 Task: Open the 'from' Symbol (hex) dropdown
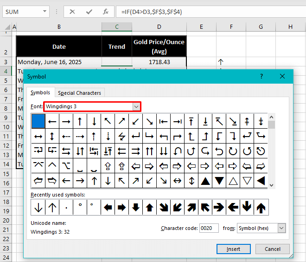tap(281, 228)
